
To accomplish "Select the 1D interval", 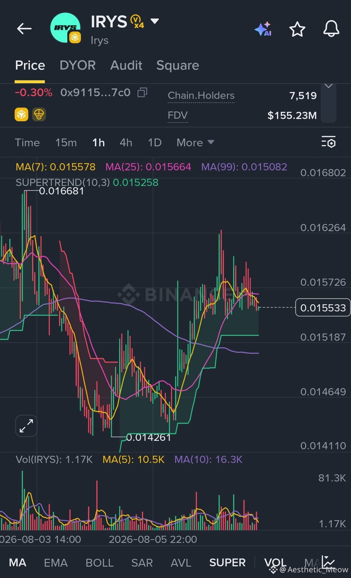I will (155, 142).
